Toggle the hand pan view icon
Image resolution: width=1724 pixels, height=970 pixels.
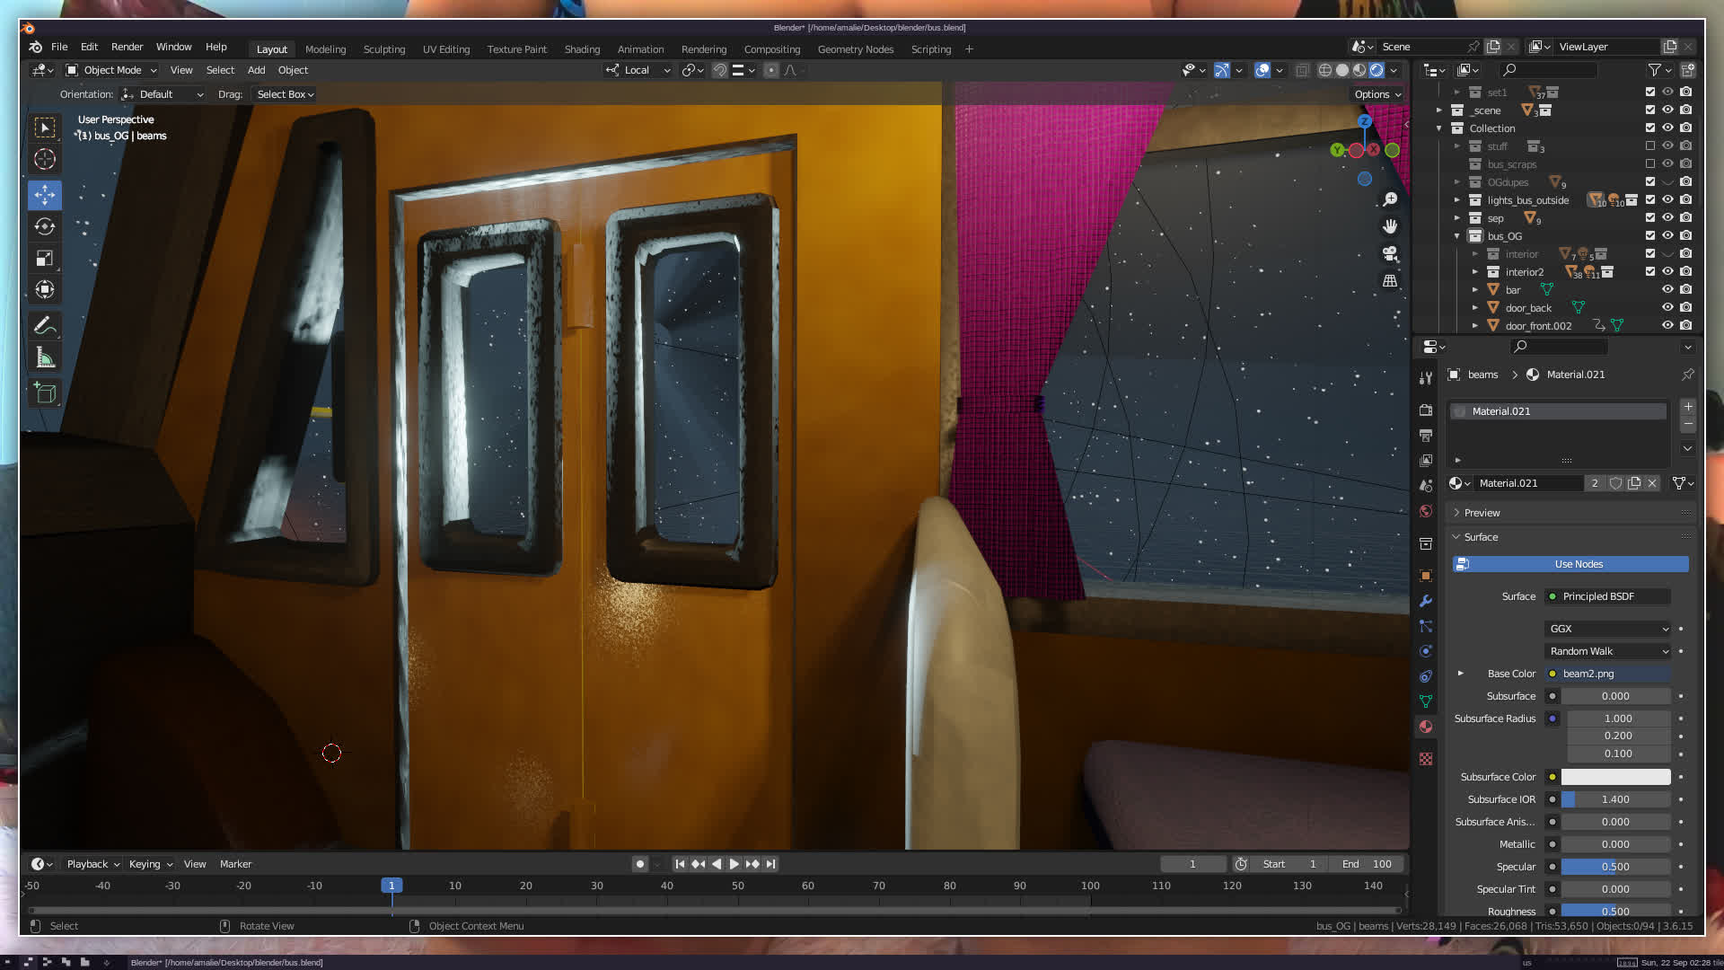(1390, 226)
